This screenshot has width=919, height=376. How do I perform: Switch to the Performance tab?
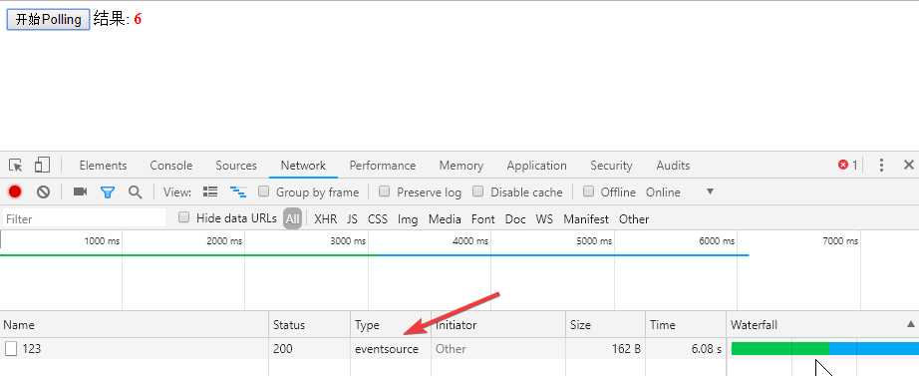[383, 166]
